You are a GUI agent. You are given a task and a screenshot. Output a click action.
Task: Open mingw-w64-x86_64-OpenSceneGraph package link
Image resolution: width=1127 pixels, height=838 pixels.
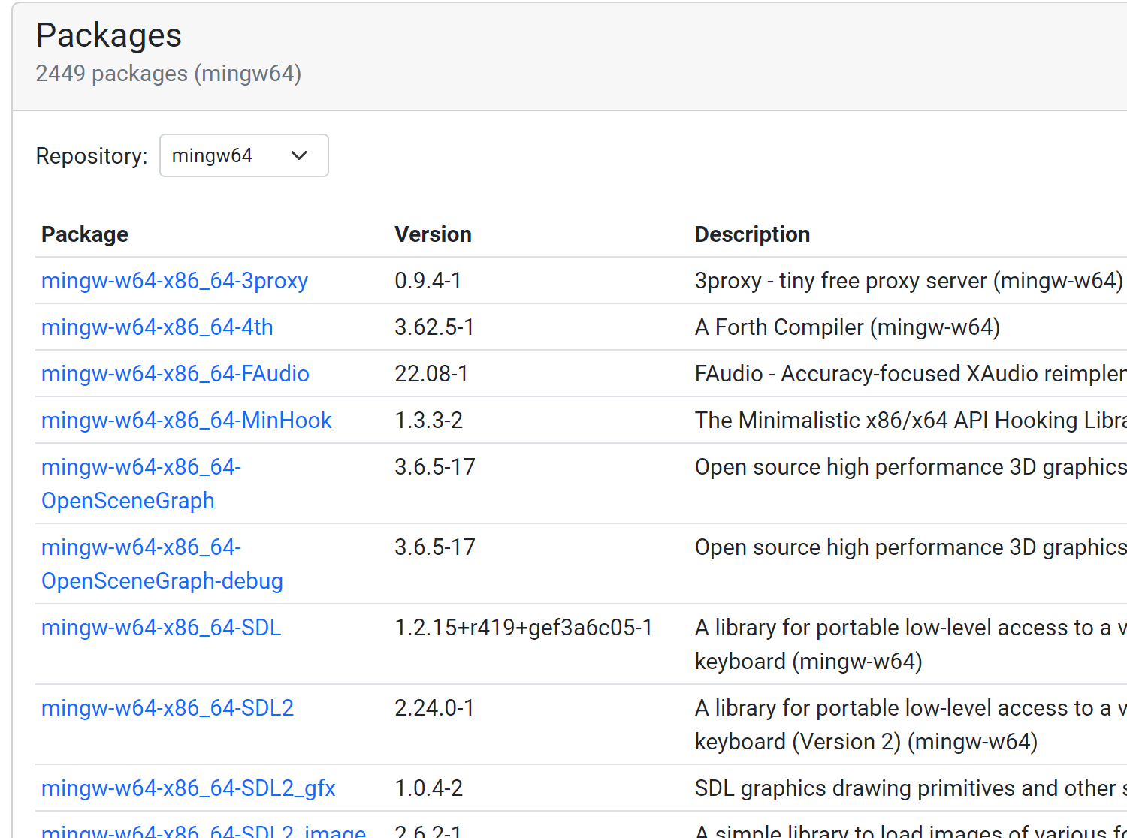click(x=141, y=484)
